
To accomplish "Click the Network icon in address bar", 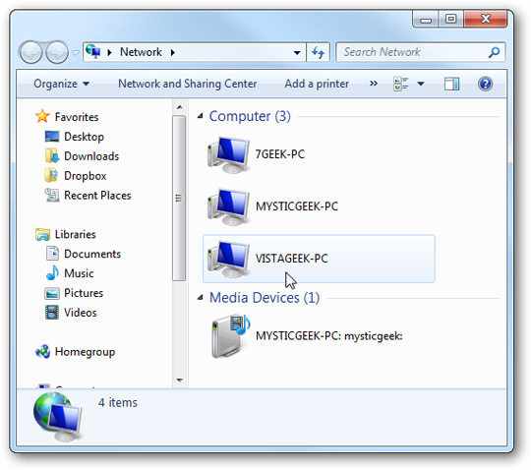I will (93, 52).
